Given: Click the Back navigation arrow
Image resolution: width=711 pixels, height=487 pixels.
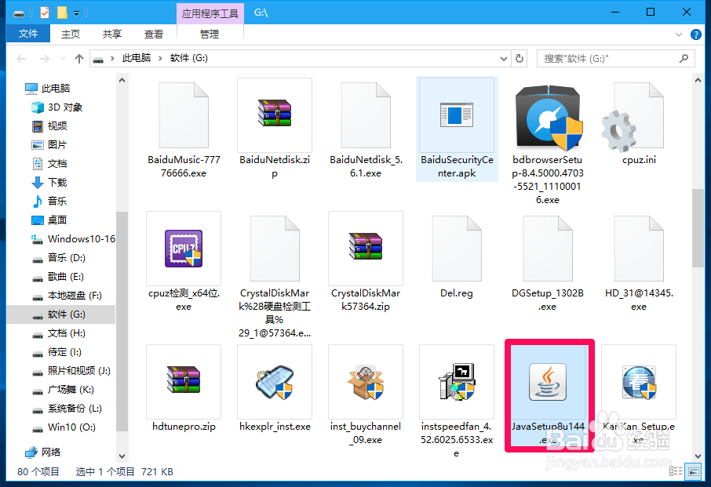Looking at the screenshot, I should coord(21,59).
